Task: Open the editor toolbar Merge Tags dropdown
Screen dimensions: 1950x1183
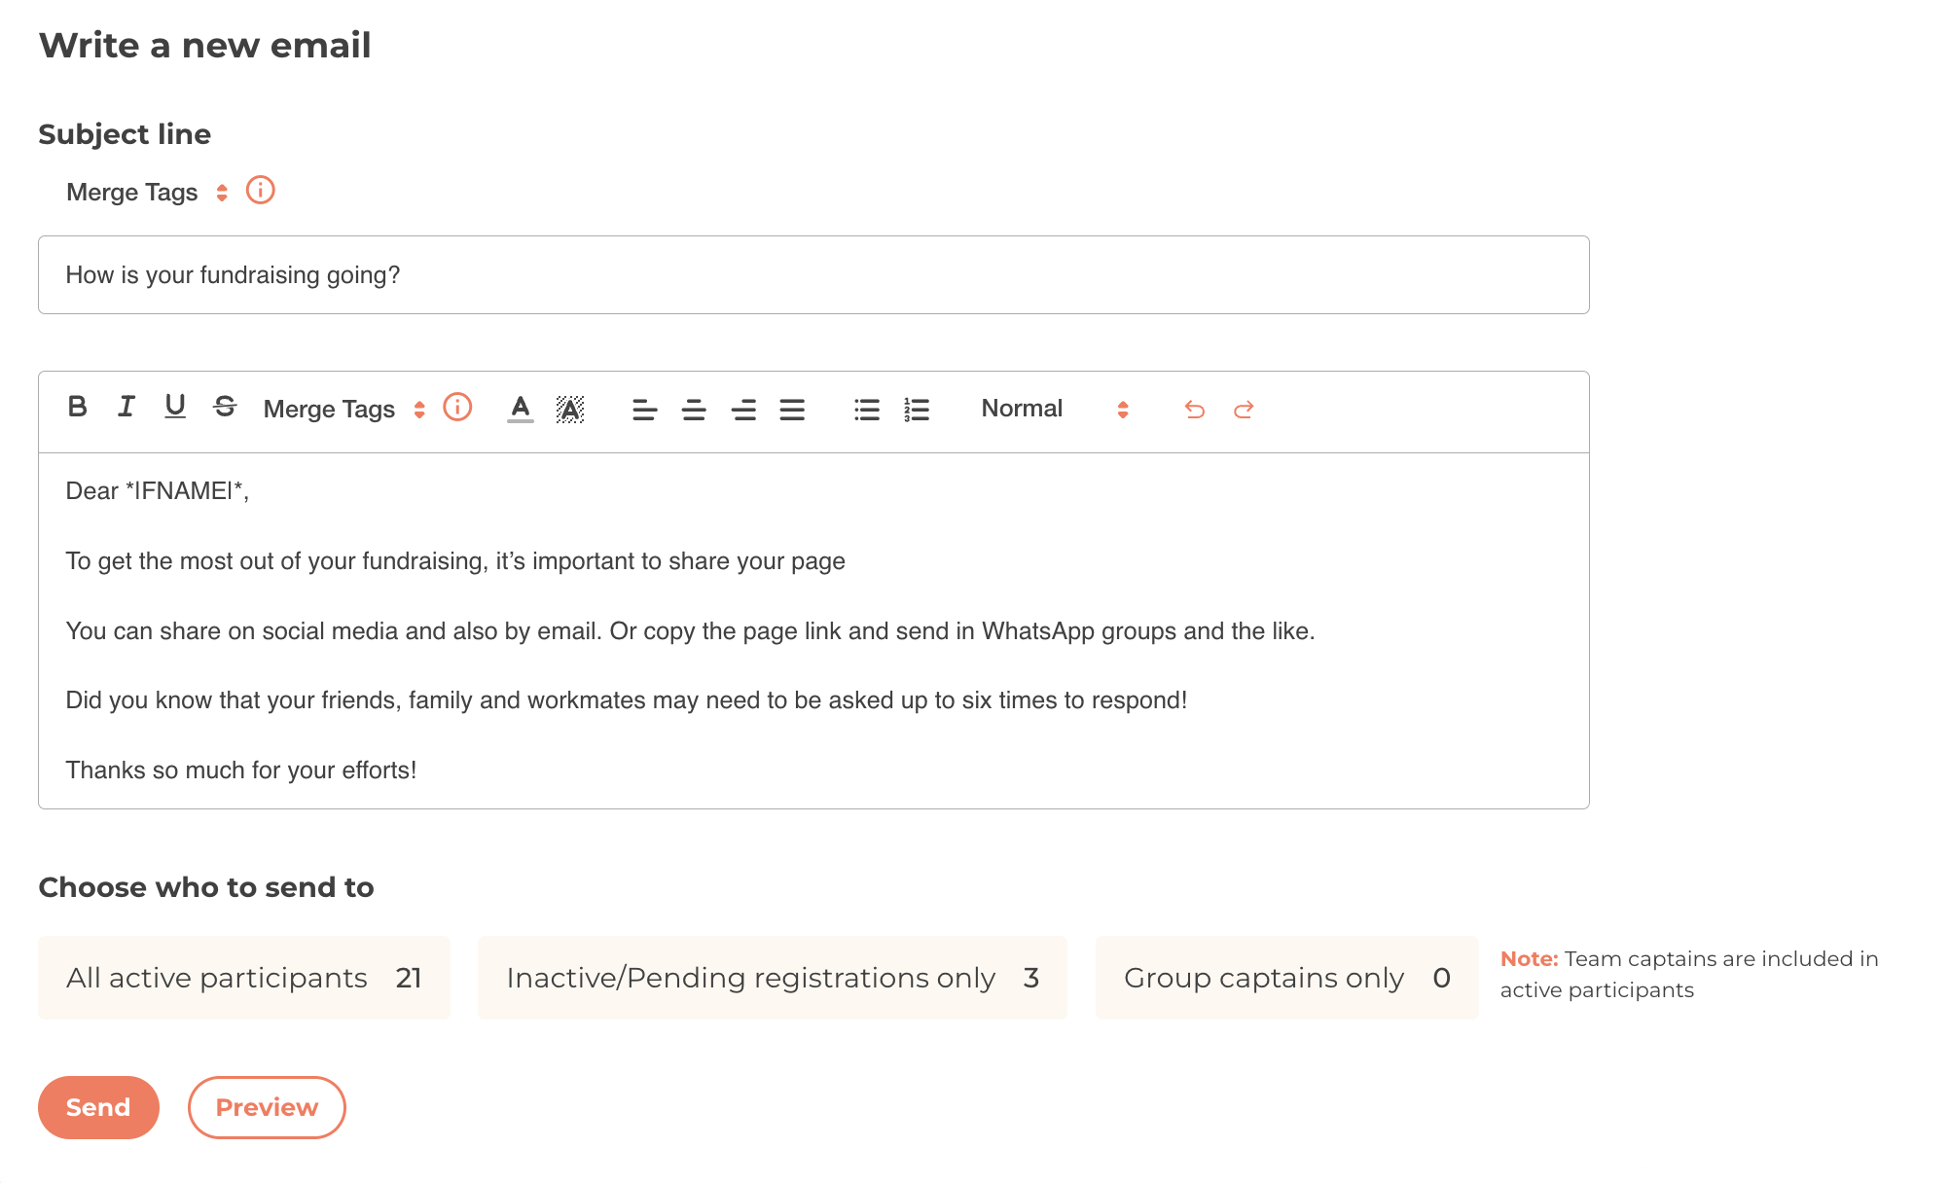Action: tap(343, 409)
